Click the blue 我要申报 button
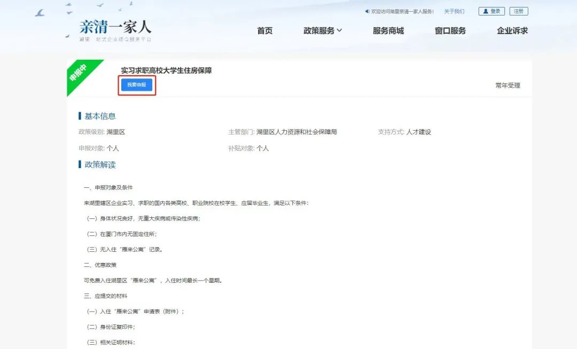The width and height of the screenshot is (577, 349). (x=137, y=85)
